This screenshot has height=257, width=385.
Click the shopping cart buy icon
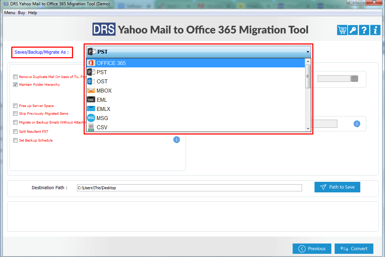[x=342, y=30]
